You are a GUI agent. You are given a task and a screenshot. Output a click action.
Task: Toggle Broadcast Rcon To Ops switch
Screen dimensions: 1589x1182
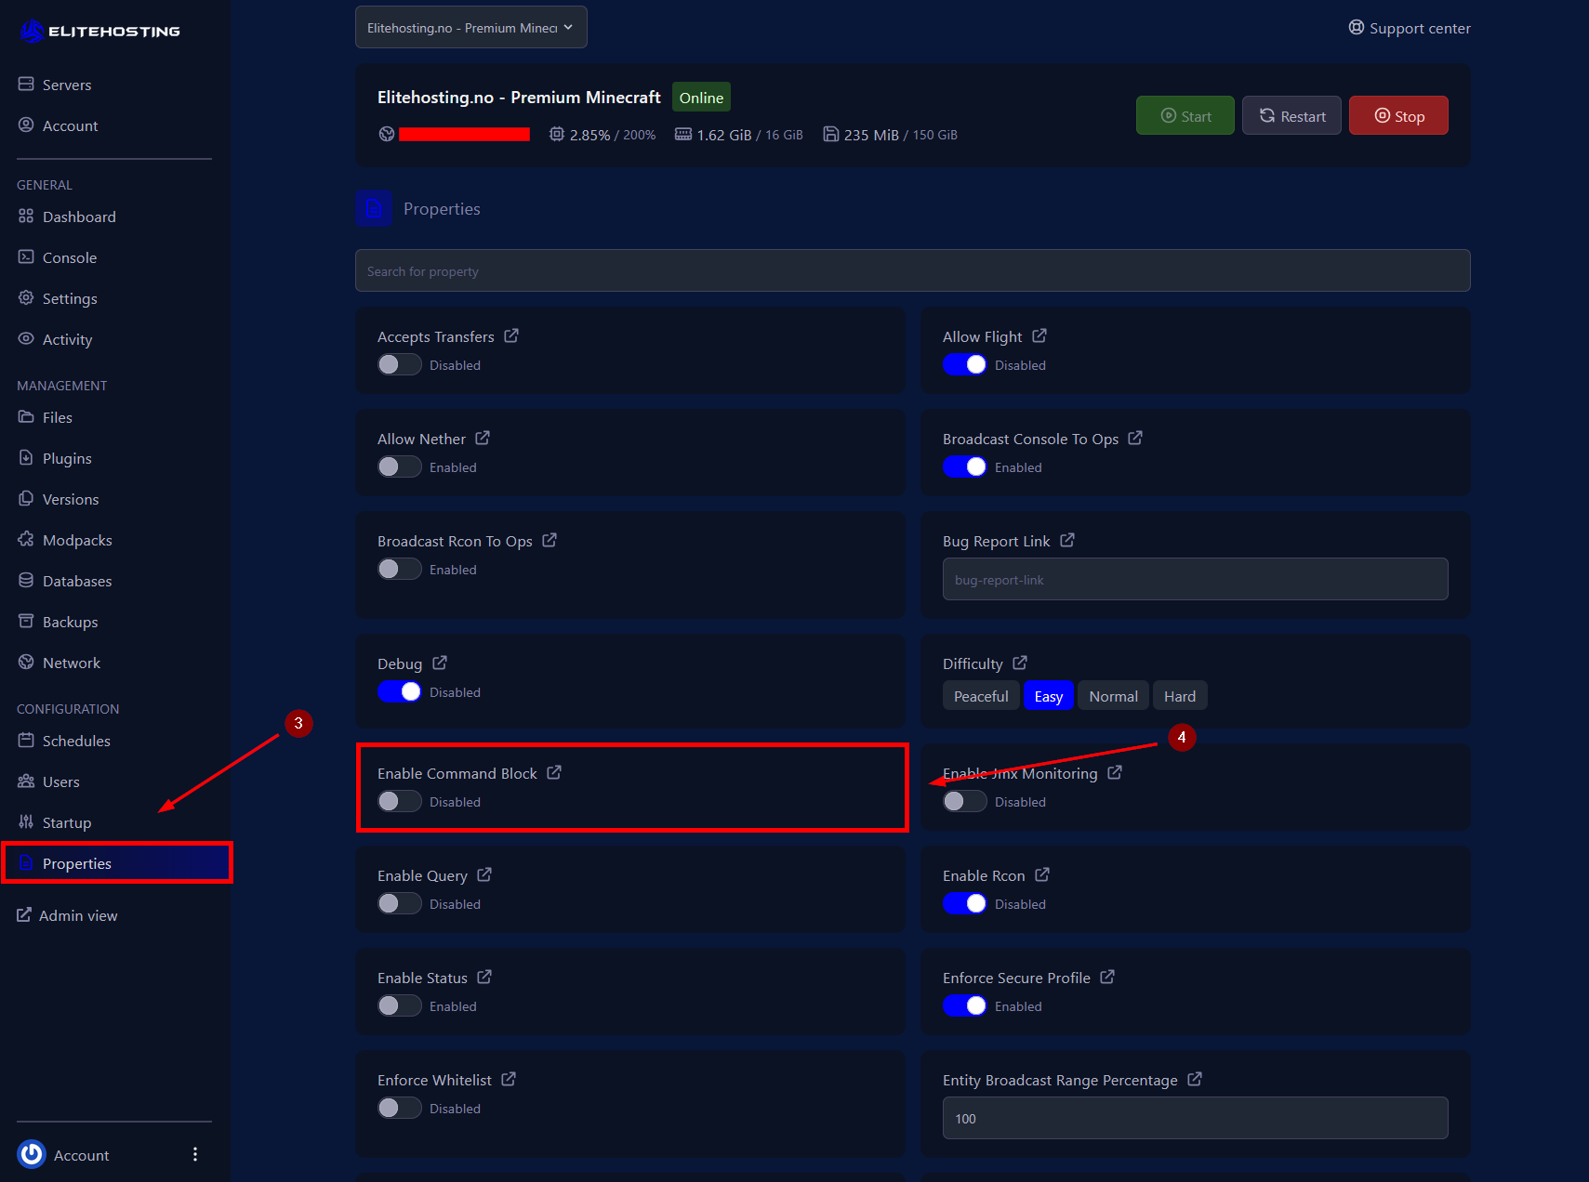pyautogui.click(x=400, y=569)
